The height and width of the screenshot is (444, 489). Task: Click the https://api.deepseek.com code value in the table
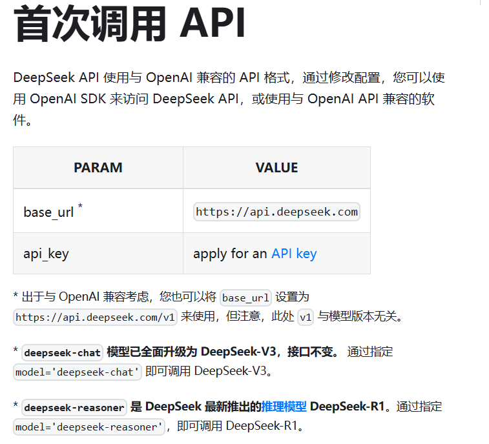(x=276, y=212)
